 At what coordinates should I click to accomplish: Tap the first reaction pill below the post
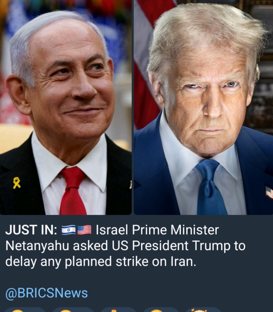(x=25, y=310)
